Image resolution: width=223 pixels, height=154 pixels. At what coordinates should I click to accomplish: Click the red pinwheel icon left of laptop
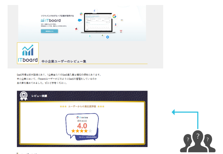76,29
